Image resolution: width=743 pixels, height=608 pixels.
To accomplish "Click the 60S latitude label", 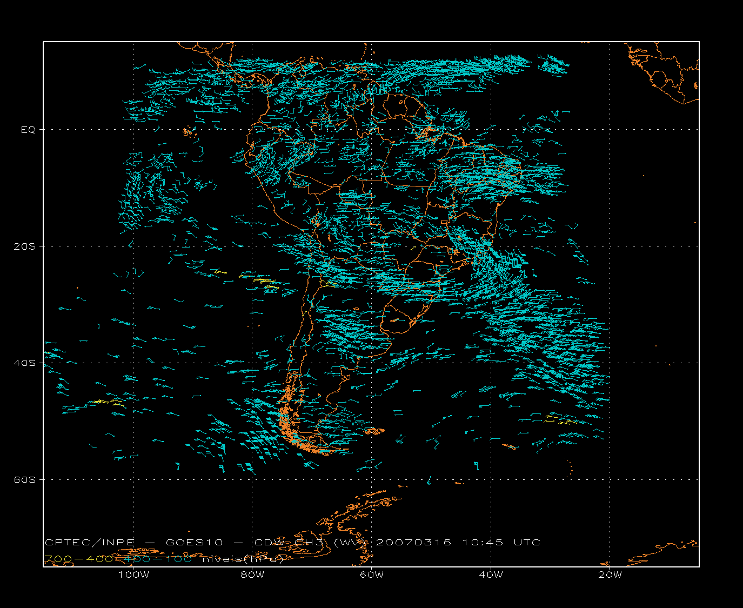I will pyautogui.click(x=24, y=480).
